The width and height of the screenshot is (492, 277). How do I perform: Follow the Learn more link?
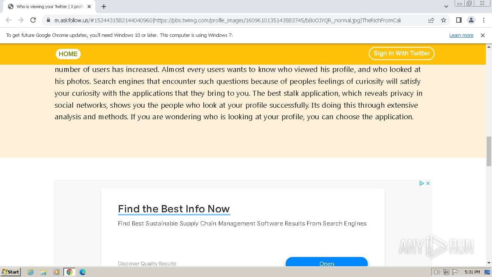tap(461, 35)
